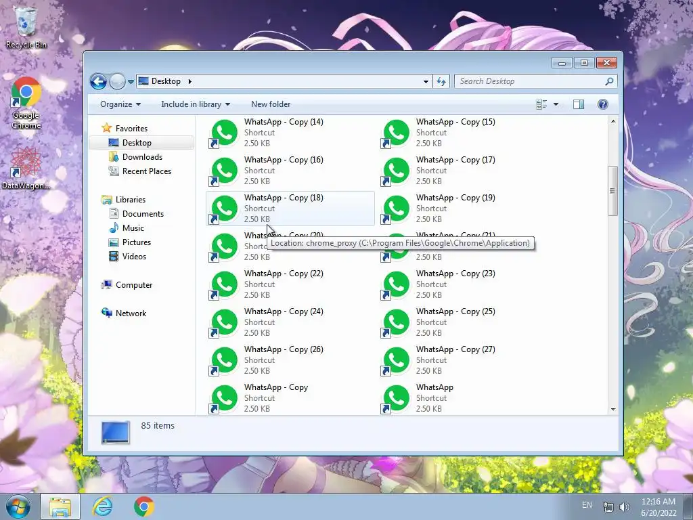The width and height of the screenshot is (693, 520).
Task: Select Network in the navigation pane
Action: click(x=131, y=313)
